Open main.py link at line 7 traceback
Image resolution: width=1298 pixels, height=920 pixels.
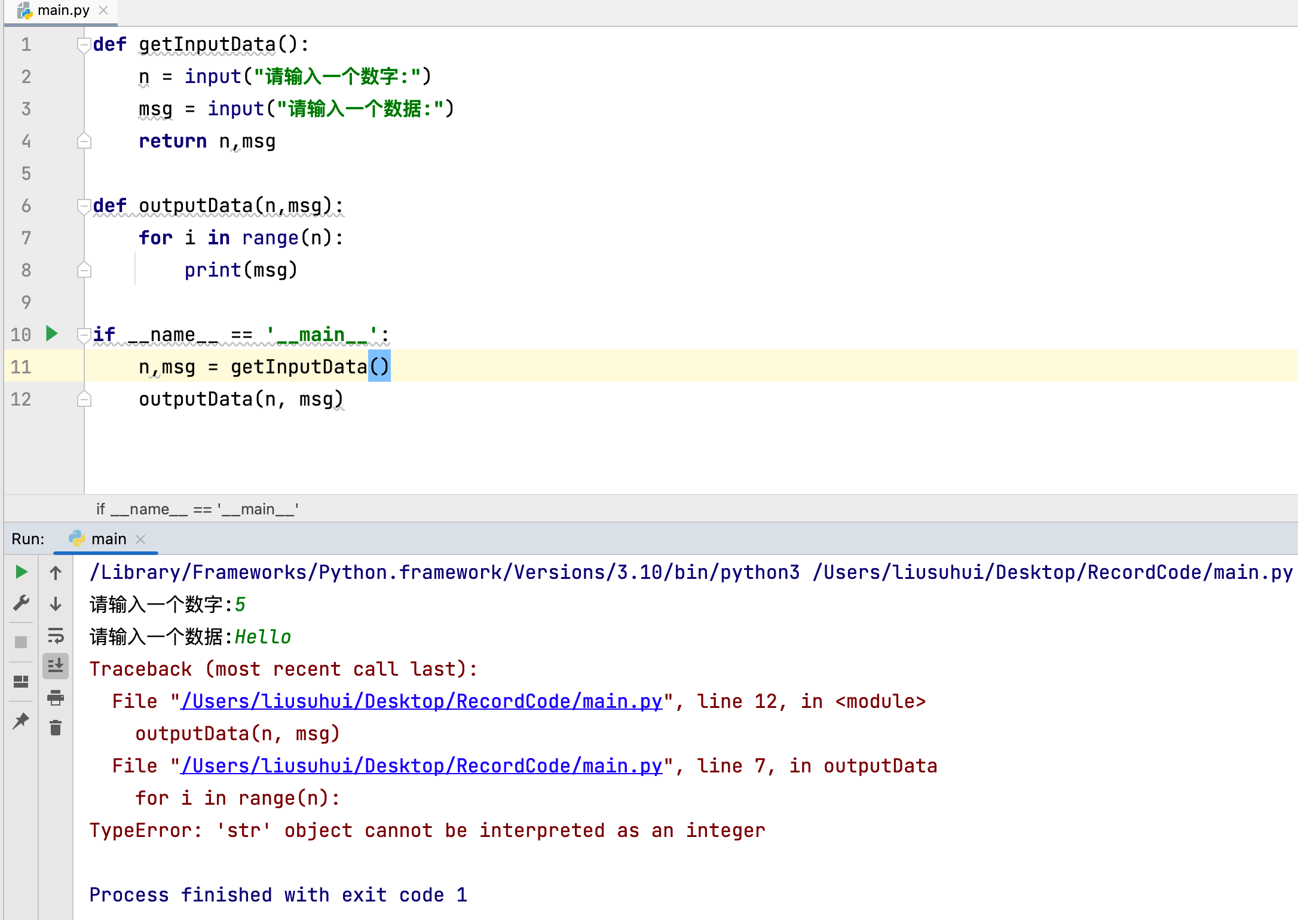pyautogui.click(x=422, y=766)
